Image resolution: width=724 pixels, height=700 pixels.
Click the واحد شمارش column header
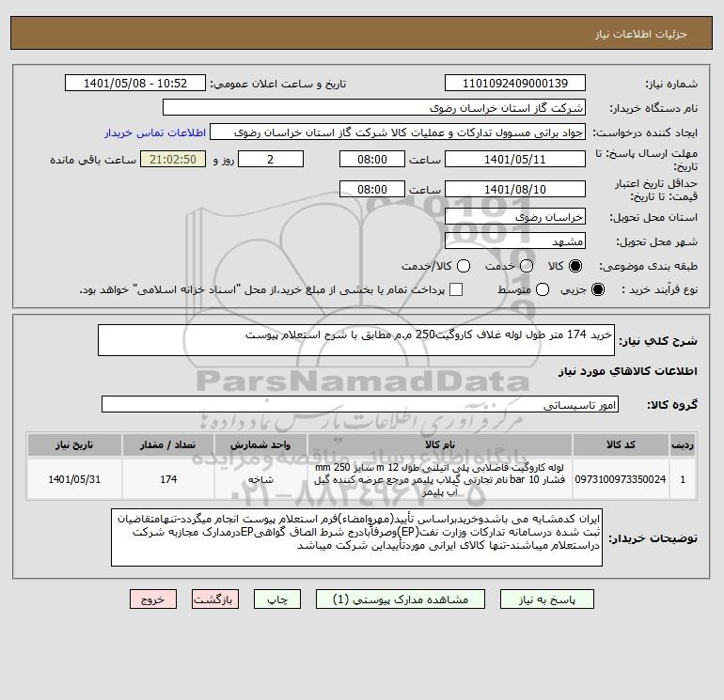pyautogui.click(x=260, y=444)
